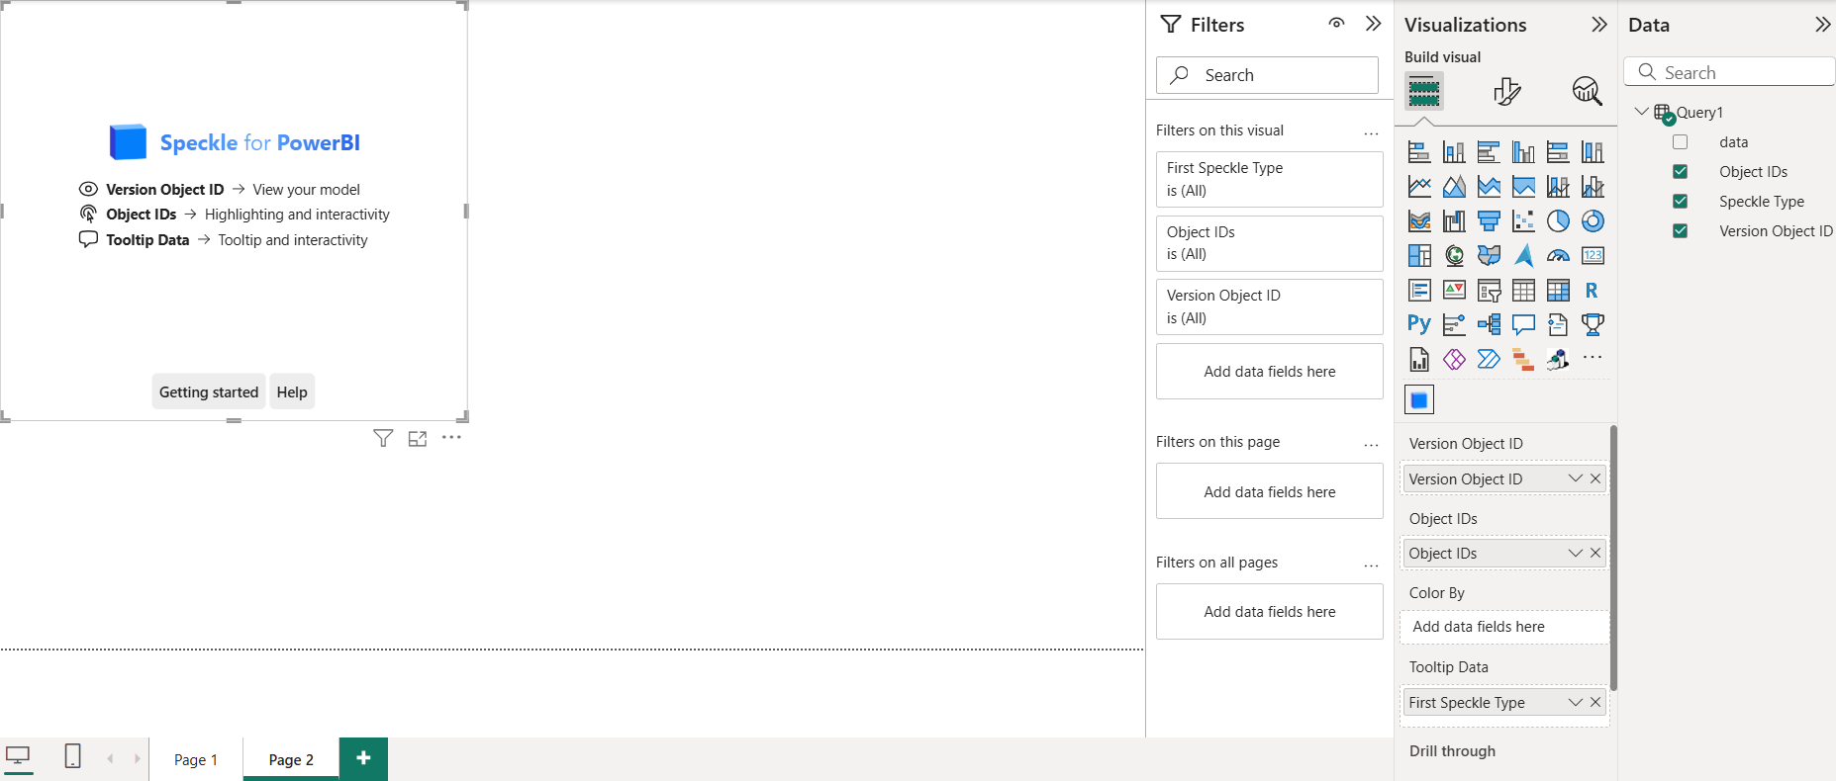Open visual filter icon under Speckle visual
This screenshot has height=781, width=1836.
383,438
